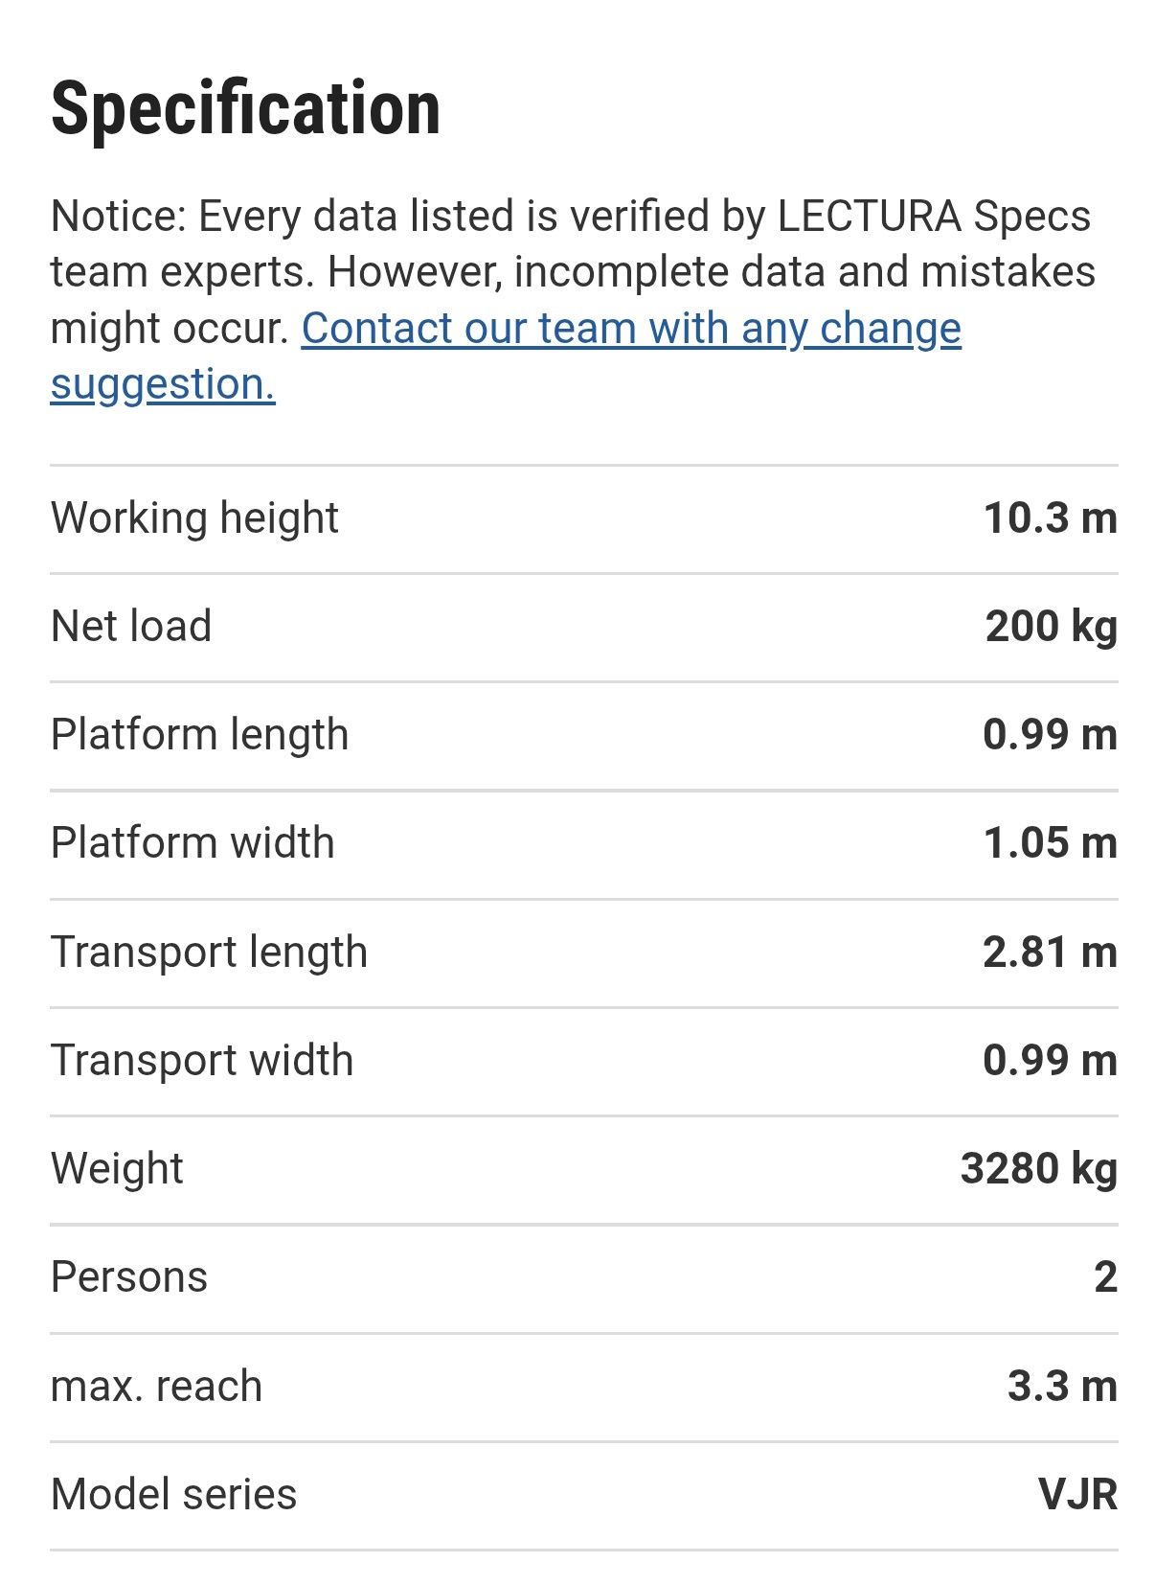Select the 0.99 m platform length value
The width and height of the screenshot is (1155, 1585).
click(1051, 735)
